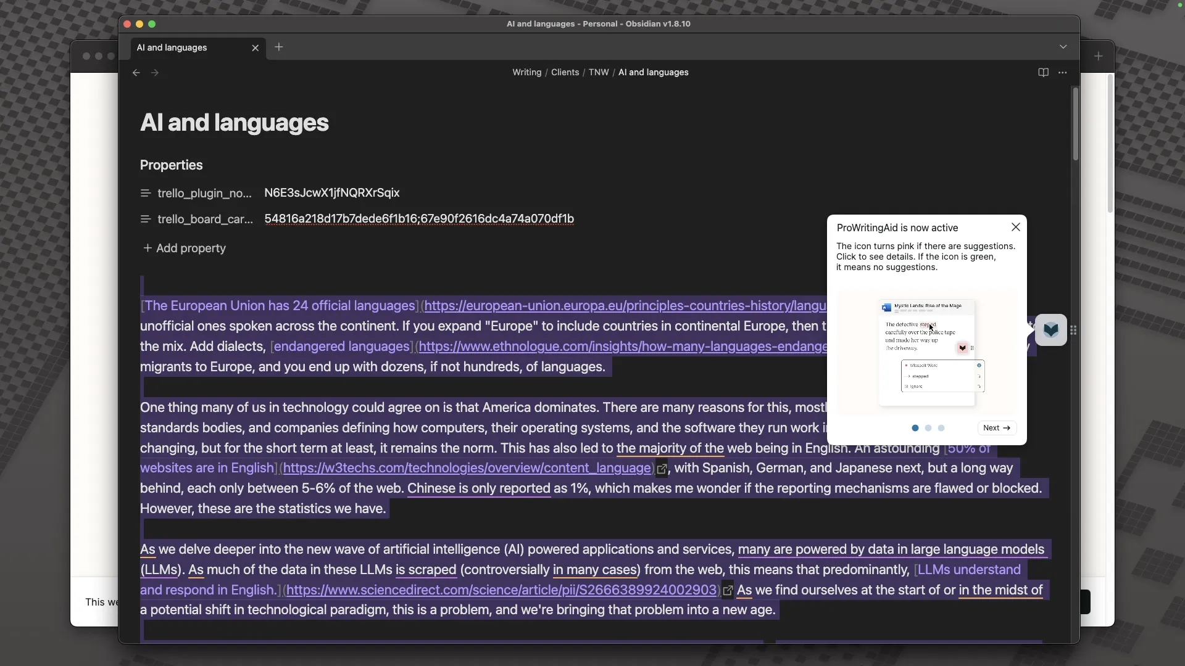Click the external link icon after the w3techs link
This screenshot has height=666, width=1185.
[x=662, y=469]
